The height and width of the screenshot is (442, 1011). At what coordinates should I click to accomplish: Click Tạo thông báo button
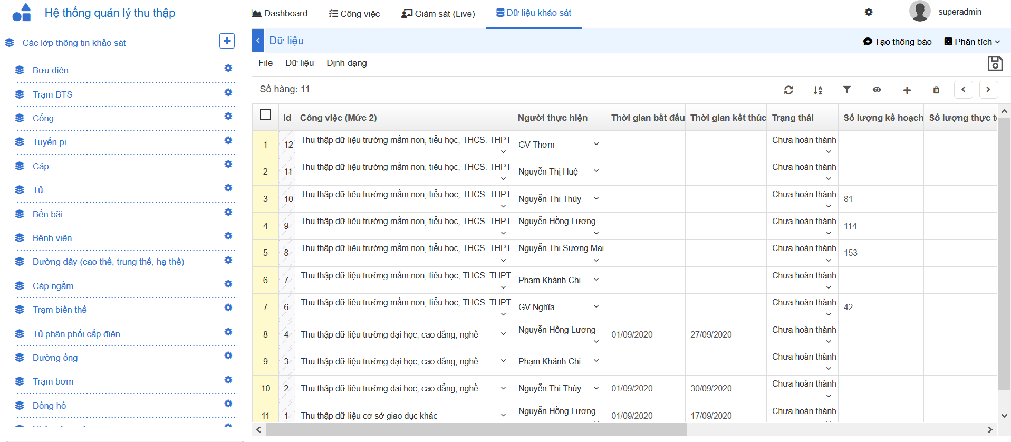(x=897, y=42)
